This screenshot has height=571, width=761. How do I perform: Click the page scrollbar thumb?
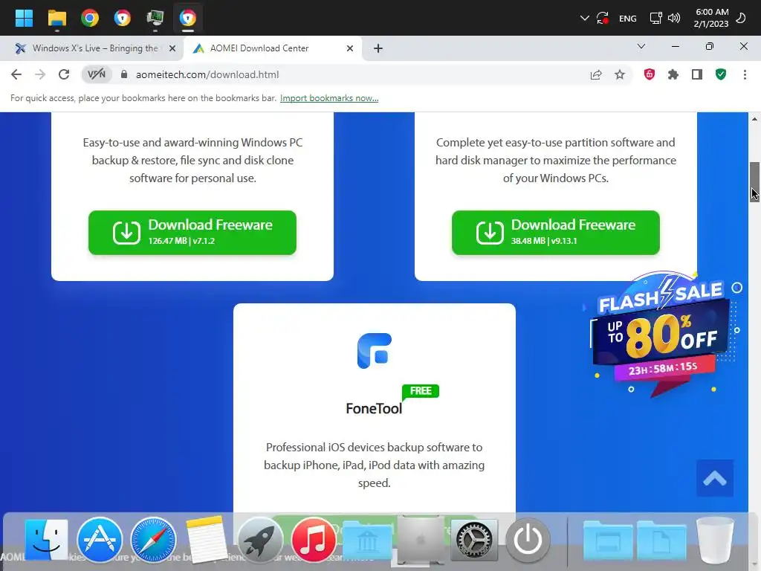coord(754,181)
